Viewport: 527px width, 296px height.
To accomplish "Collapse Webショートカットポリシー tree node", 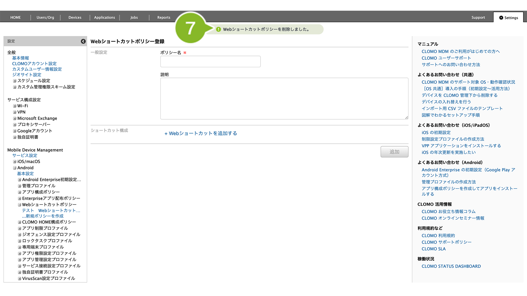I will pyautogui.click(x=20, y=205).
